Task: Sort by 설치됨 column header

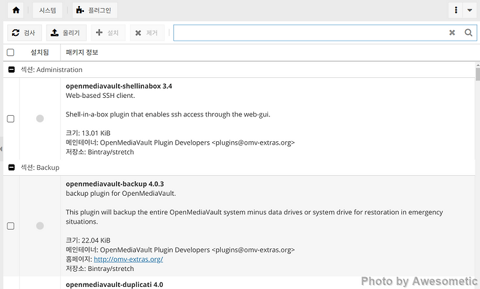Action: click(x=40, y=53)
